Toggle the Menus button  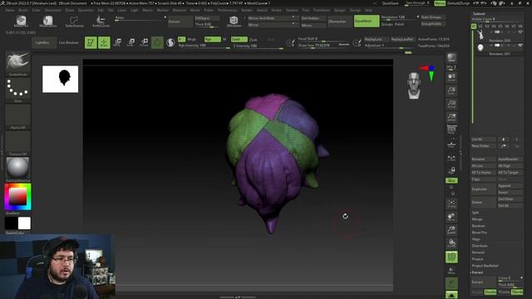tap(440, 3)
